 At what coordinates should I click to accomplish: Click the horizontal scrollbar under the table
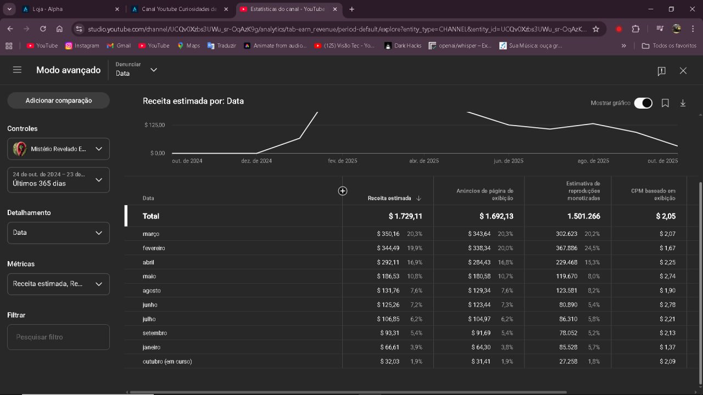[347, 392]
